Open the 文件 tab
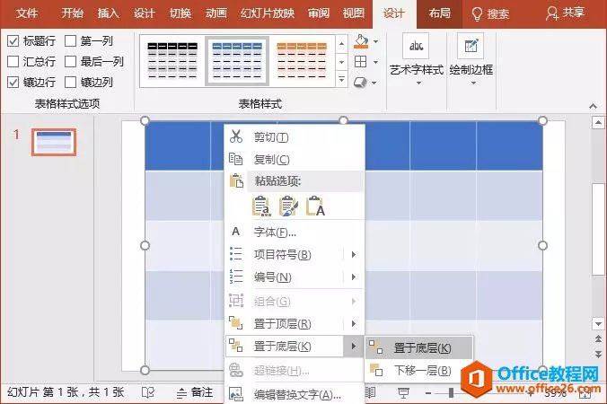The height and width of the screenshot is (404, 607). (x=27, y=13)
